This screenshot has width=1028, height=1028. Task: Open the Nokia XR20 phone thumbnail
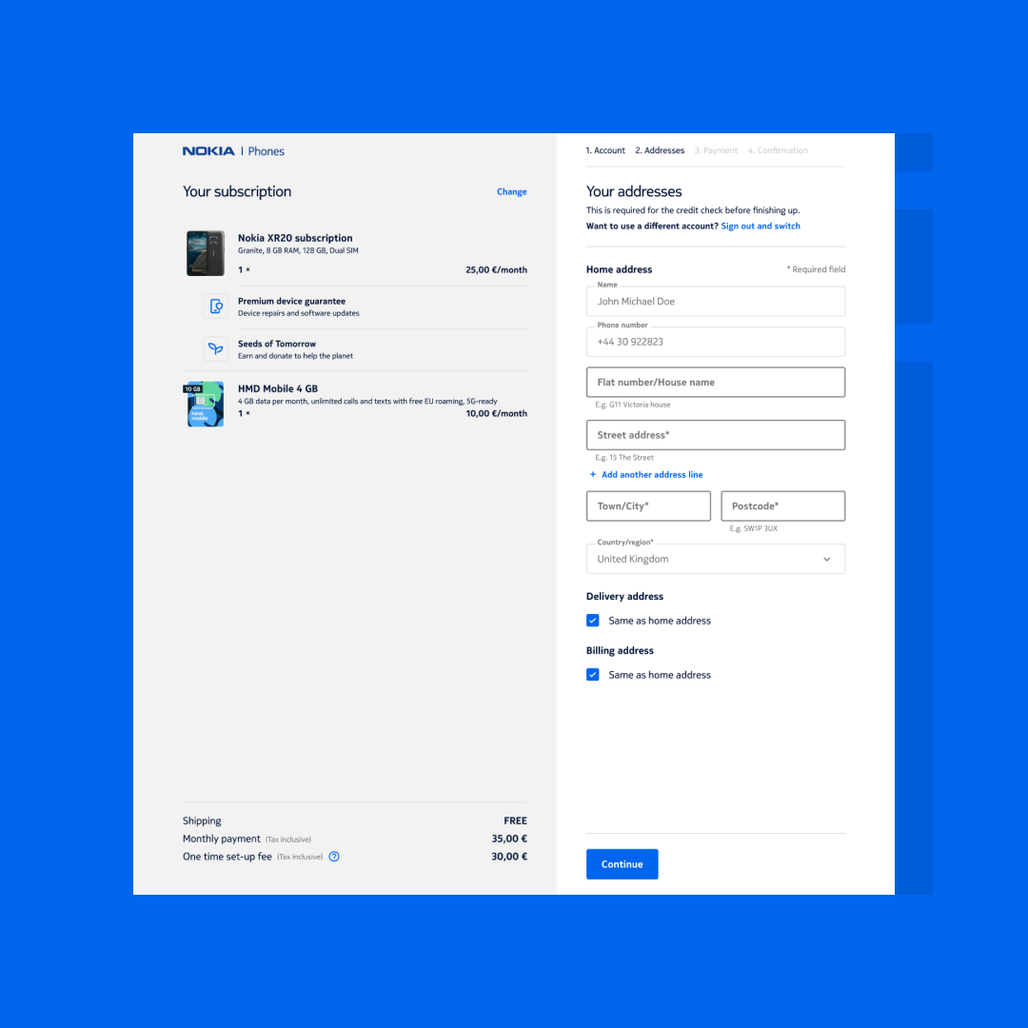point(206,253)
